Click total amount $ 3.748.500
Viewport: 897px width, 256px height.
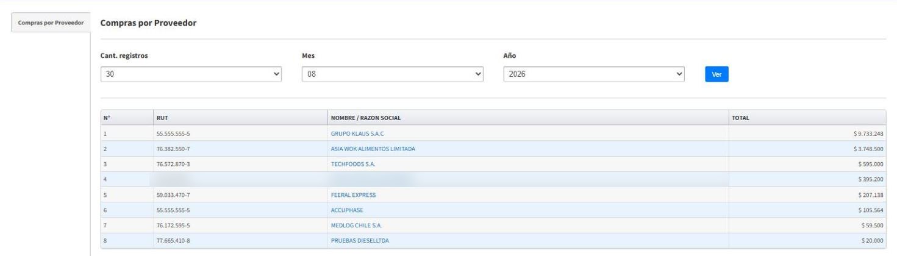point(867,149)
